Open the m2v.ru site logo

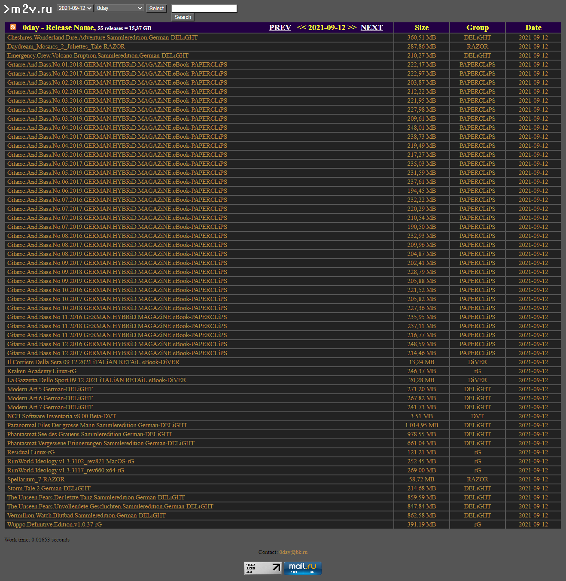click(28, 9)
